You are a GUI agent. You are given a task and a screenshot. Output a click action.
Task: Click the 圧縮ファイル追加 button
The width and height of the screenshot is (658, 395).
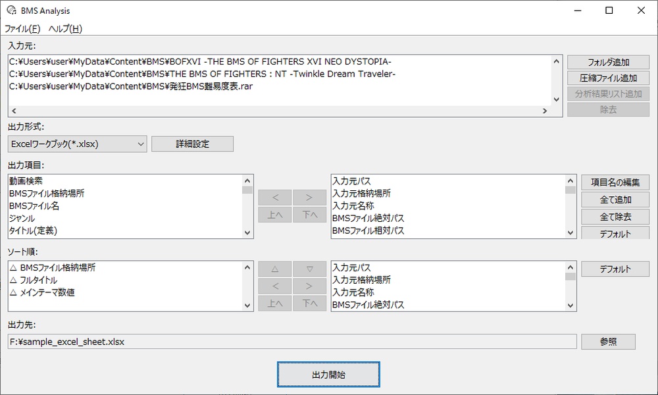tap(608, 78)
